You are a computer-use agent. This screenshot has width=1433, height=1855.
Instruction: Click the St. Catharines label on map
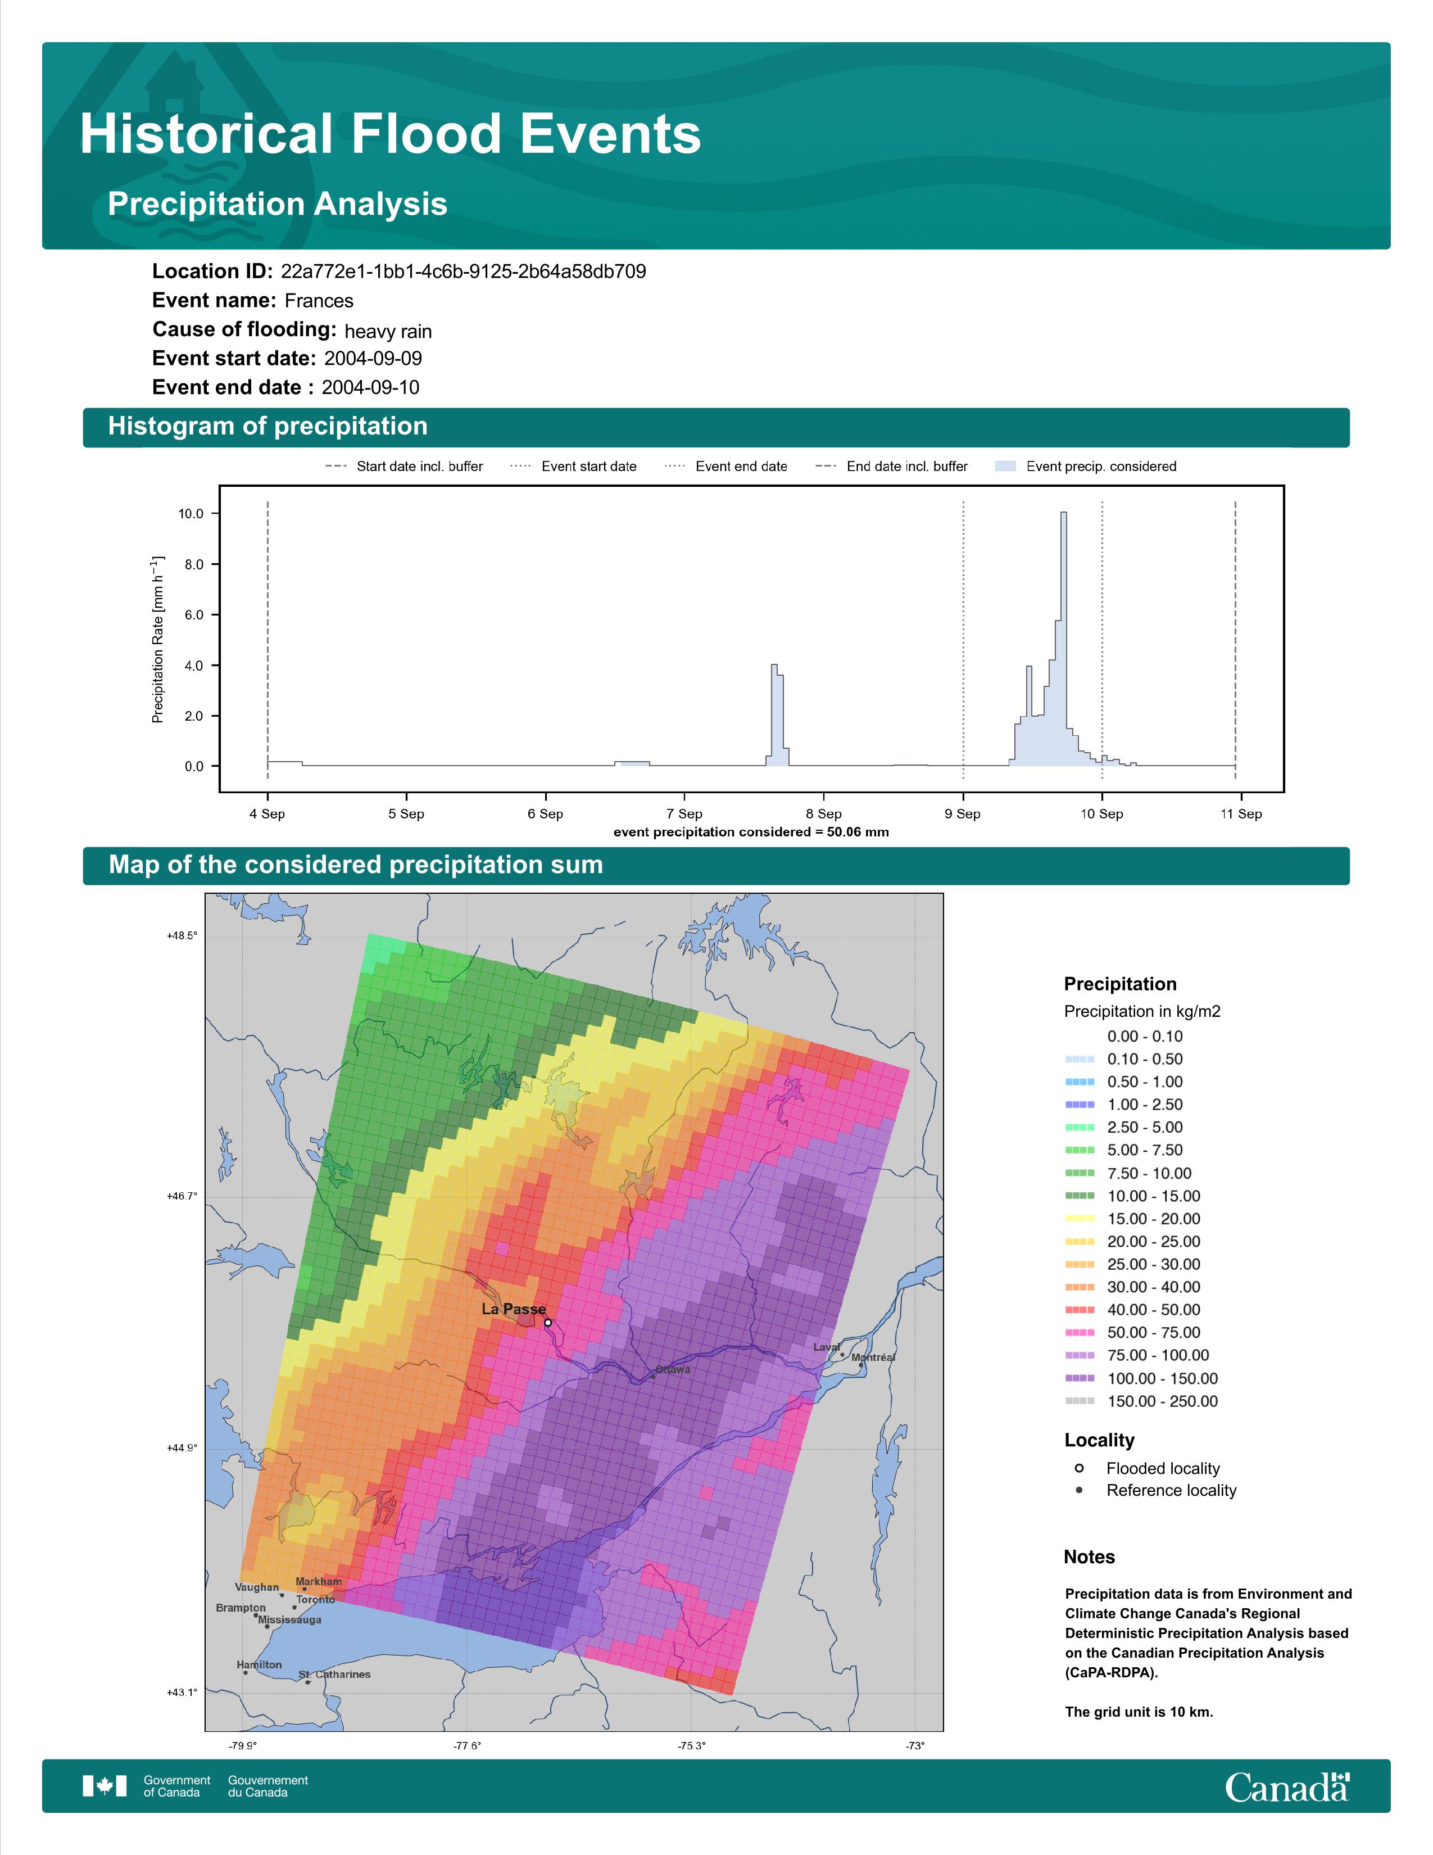point(334,1674)
